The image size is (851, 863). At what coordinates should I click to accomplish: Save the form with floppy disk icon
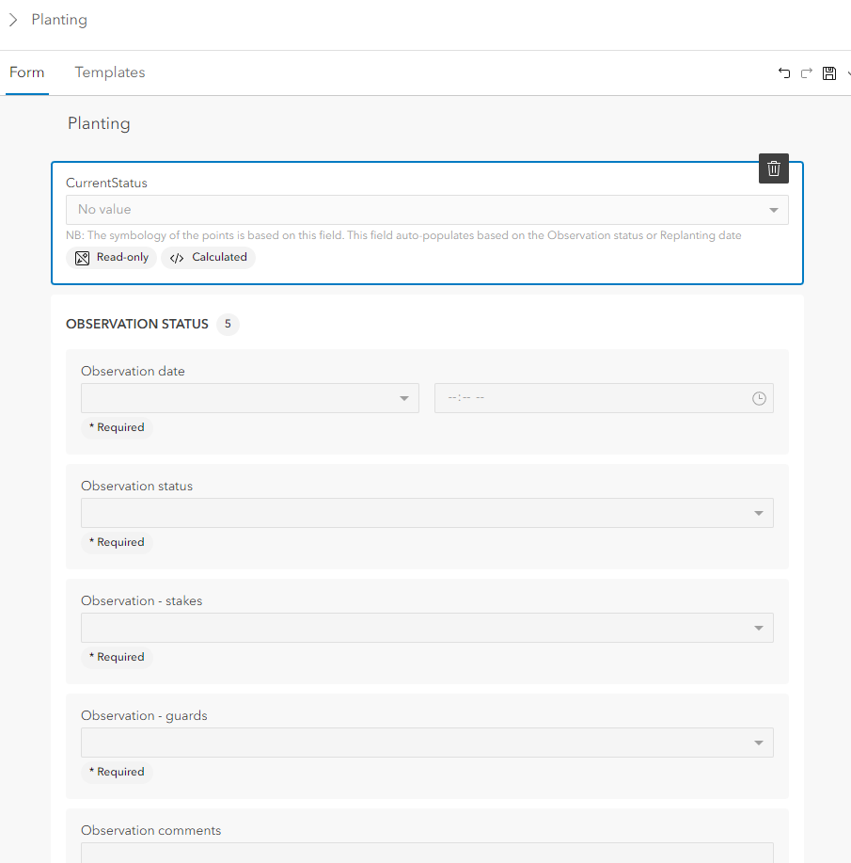click(829, 73)
